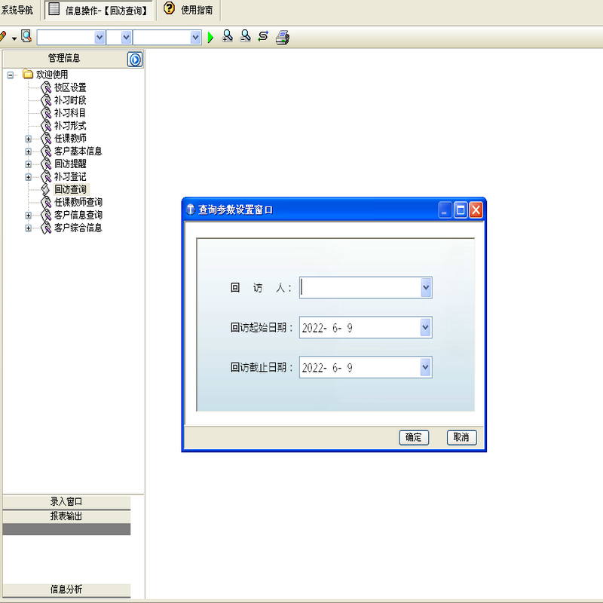Select 补习时段 in the tree
The height and width of the screenshot is (603, 603).
70,100
